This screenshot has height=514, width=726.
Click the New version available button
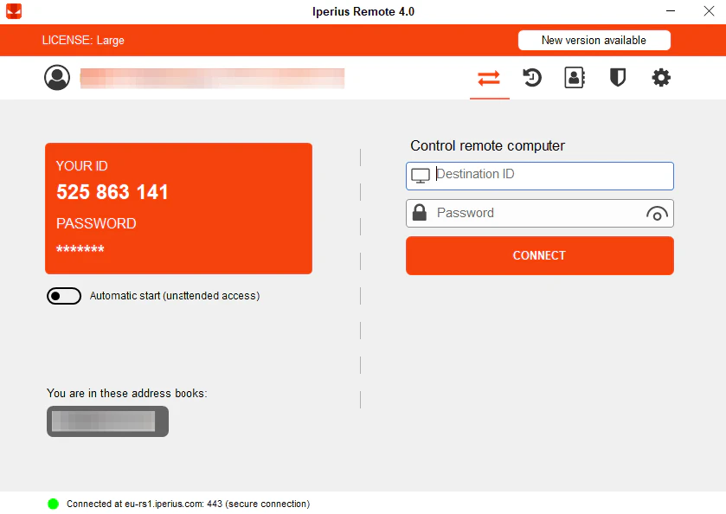click(x=594, y=41)
